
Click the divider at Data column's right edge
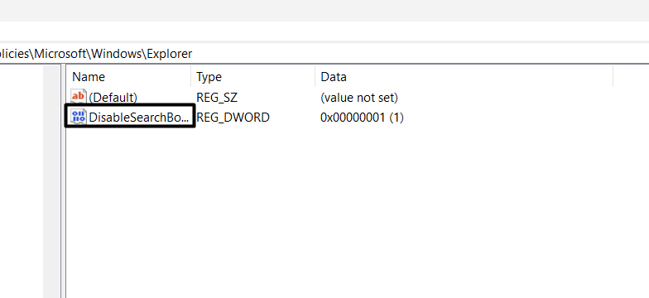(x=613, y=76)
